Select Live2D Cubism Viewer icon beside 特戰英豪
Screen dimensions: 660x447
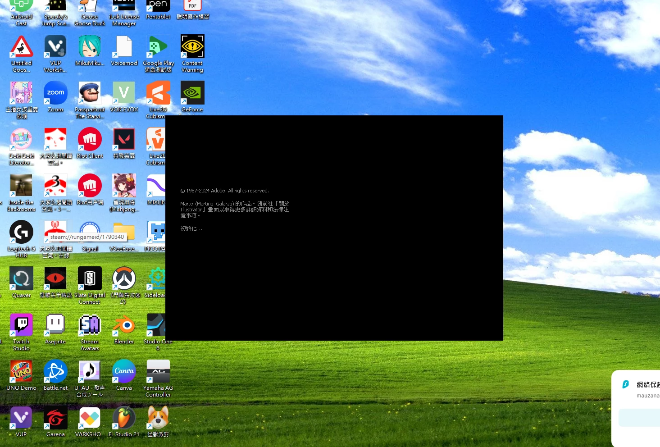pos(156,147)
